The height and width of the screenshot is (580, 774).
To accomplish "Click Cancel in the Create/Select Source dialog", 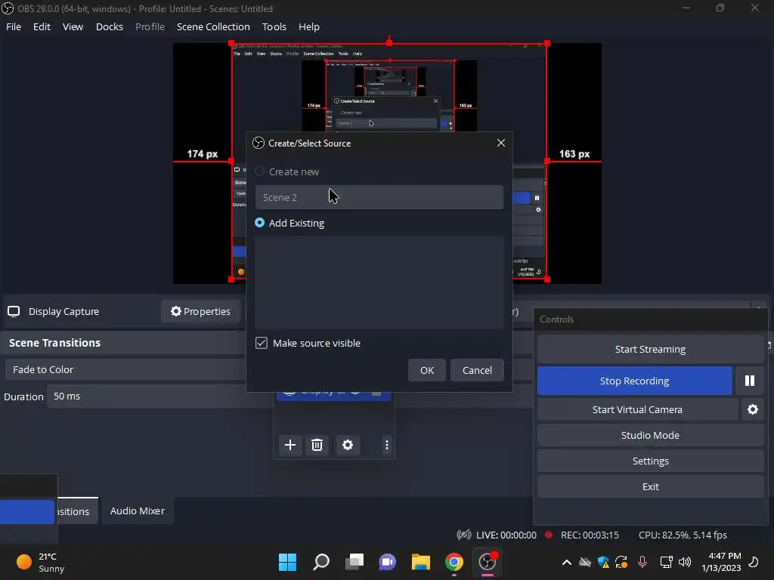I will (x=477, y=370).
